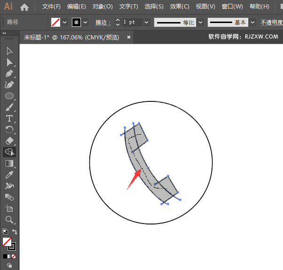
Task: Select the Ellipse tool
Action: pyautogui.click(x=9, y=96)
